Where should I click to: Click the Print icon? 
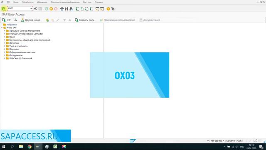[62, 9]
